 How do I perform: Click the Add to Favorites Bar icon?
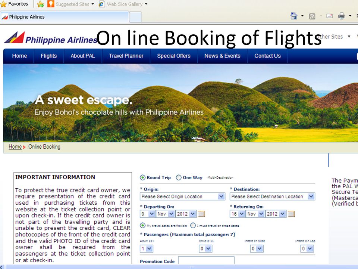40,4
